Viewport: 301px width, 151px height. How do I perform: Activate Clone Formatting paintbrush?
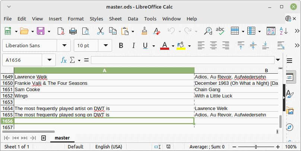tap(145, 31)
